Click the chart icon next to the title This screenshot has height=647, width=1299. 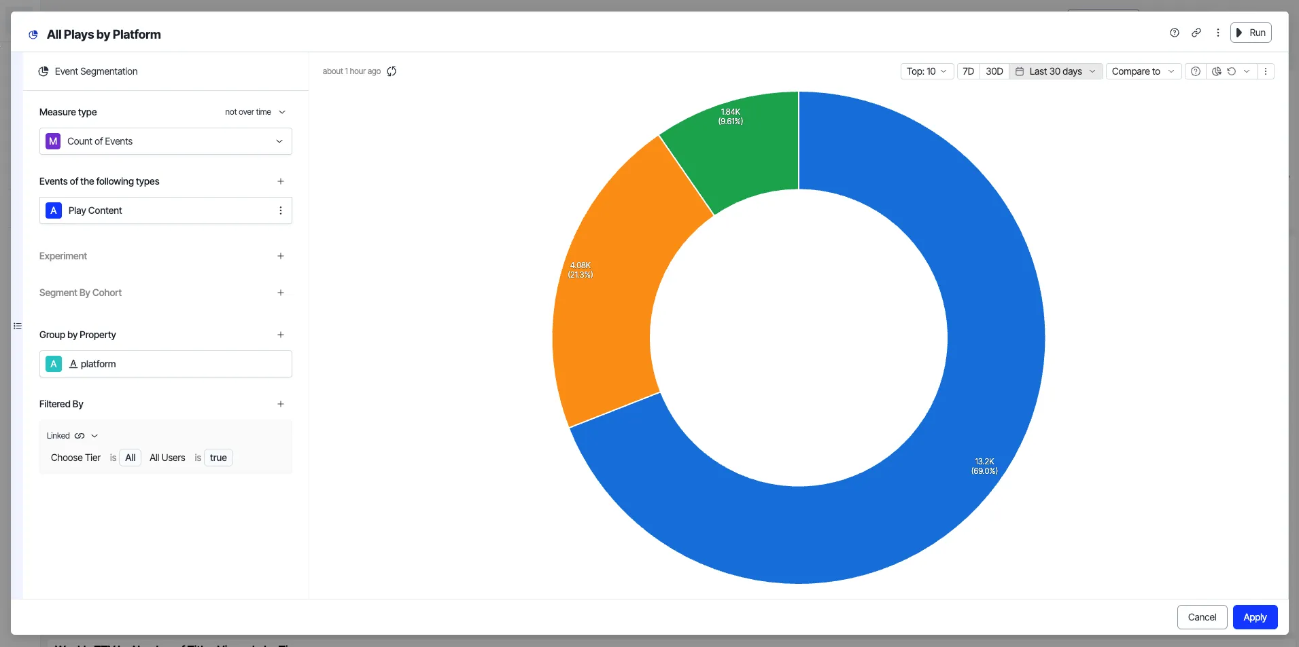(33, 35)
